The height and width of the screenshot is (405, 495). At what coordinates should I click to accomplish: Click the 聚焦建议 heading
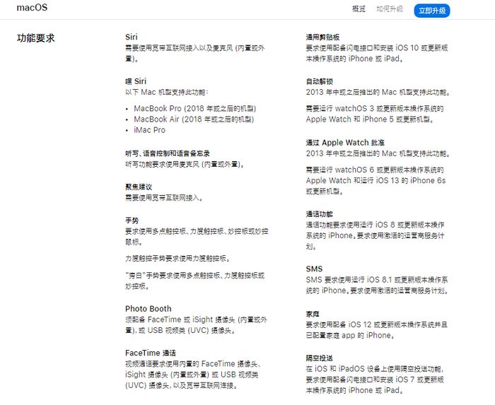click(x=139, y=187)
